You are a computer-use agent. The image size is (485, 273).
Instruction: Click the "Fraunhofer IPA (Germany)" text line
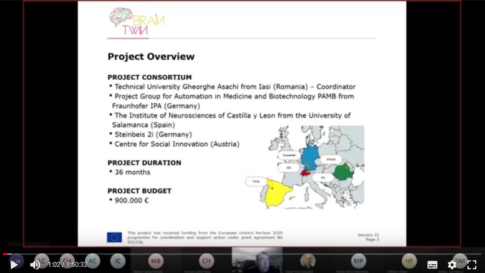[x=156, y=106]
